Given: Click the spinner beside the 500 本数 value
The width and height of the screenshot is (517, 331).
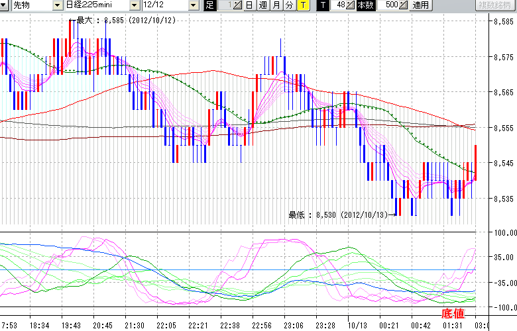Looking at the screenshot, I should [x=404, y=5].
